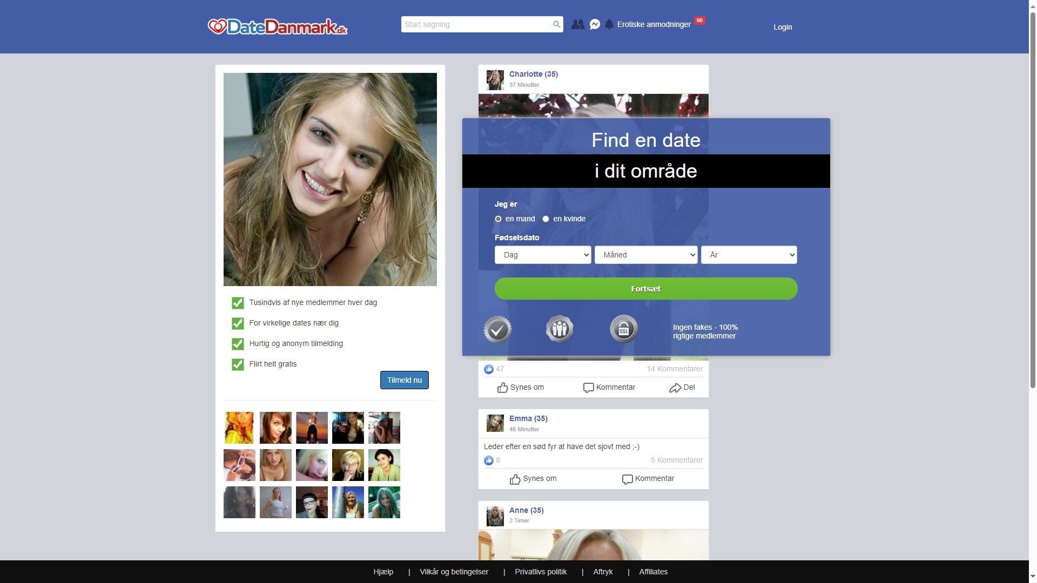Click the like count icon on Charlotte's post
1037x583 pixels.
tap(489, 369)
